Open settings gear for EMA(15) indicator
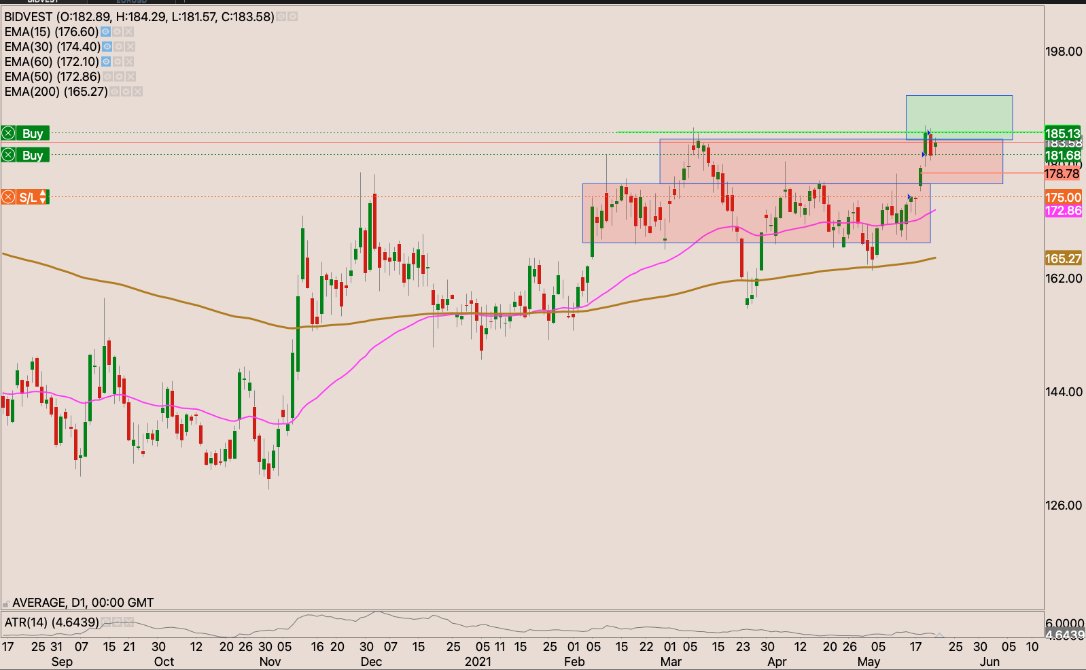Image resolution: width=1086 pixels, height=670 pixels. (117, 32)
